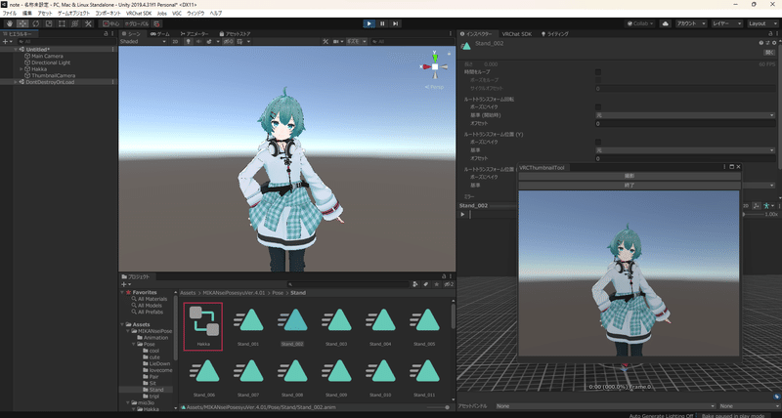Open the Layout dropdown
This screenshot has height=418, width=782.
coord(761,23)
